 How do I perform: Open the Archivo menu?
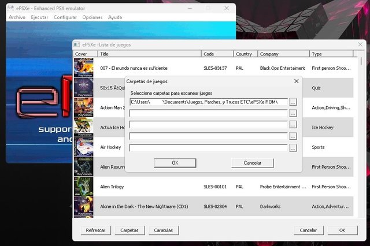coord(17,17)
